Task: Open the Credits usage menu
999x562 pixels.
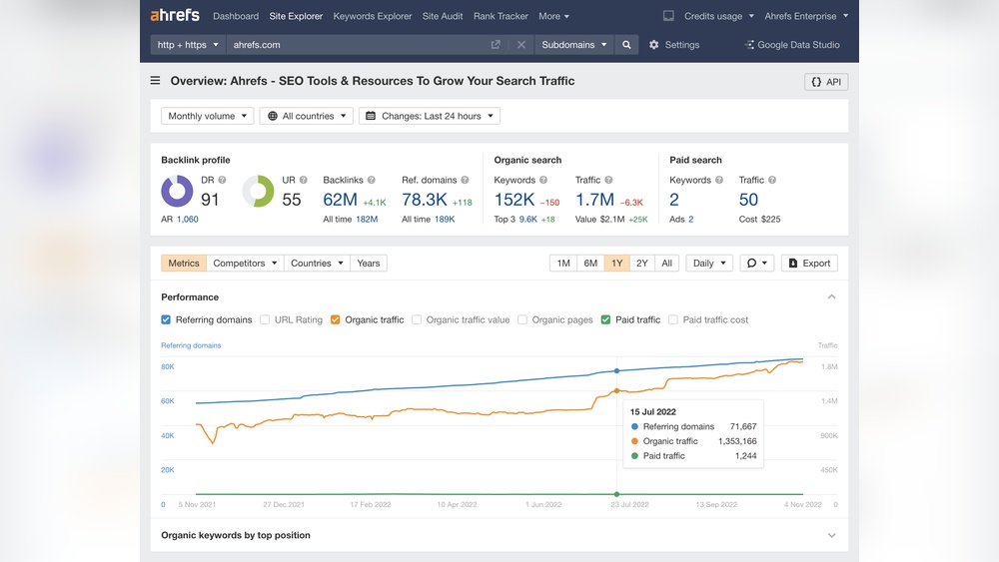Action: [x=718, y=16]
